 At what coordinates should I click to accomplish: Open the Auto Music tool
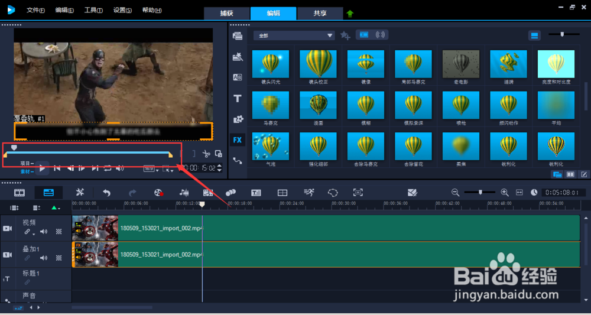pyautogui.click(x=208, y=193)
